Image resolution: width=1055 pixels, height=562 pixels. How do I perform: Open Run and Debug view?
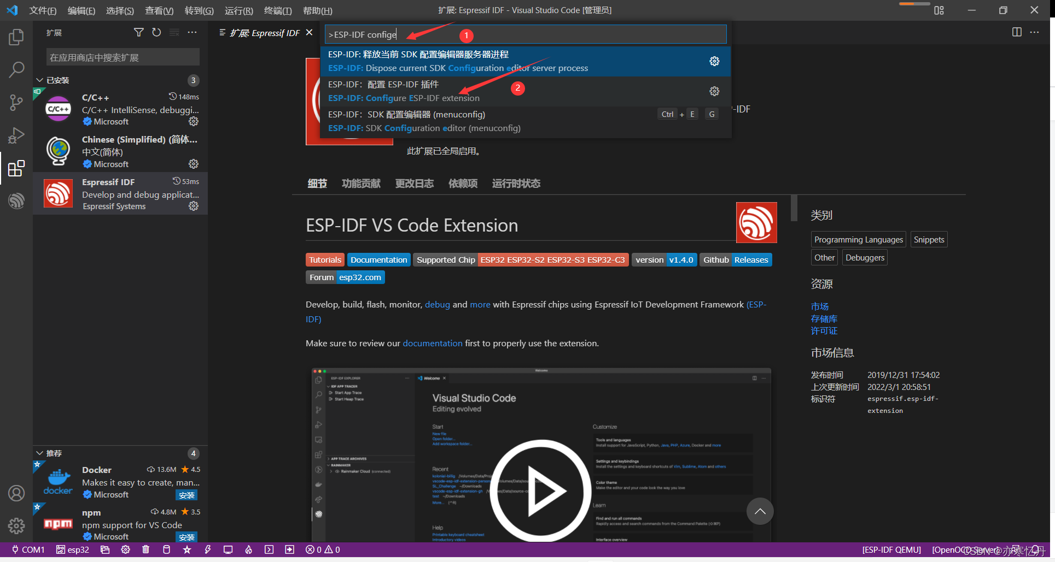[x=16, y=135]
